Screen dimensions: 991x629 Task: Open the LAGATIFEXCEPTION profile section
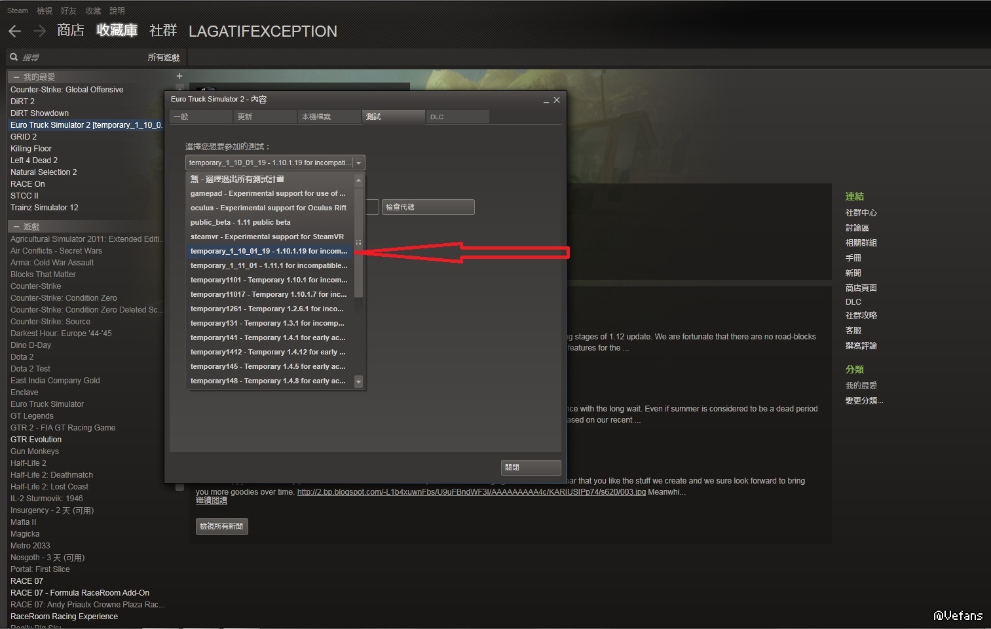tap(263, 31)
